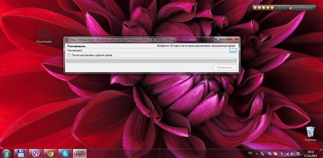Image resolution: width=323 pixels, height=158 pixels.
Task: Open the power plug tray icon
Action: [281, 154]
